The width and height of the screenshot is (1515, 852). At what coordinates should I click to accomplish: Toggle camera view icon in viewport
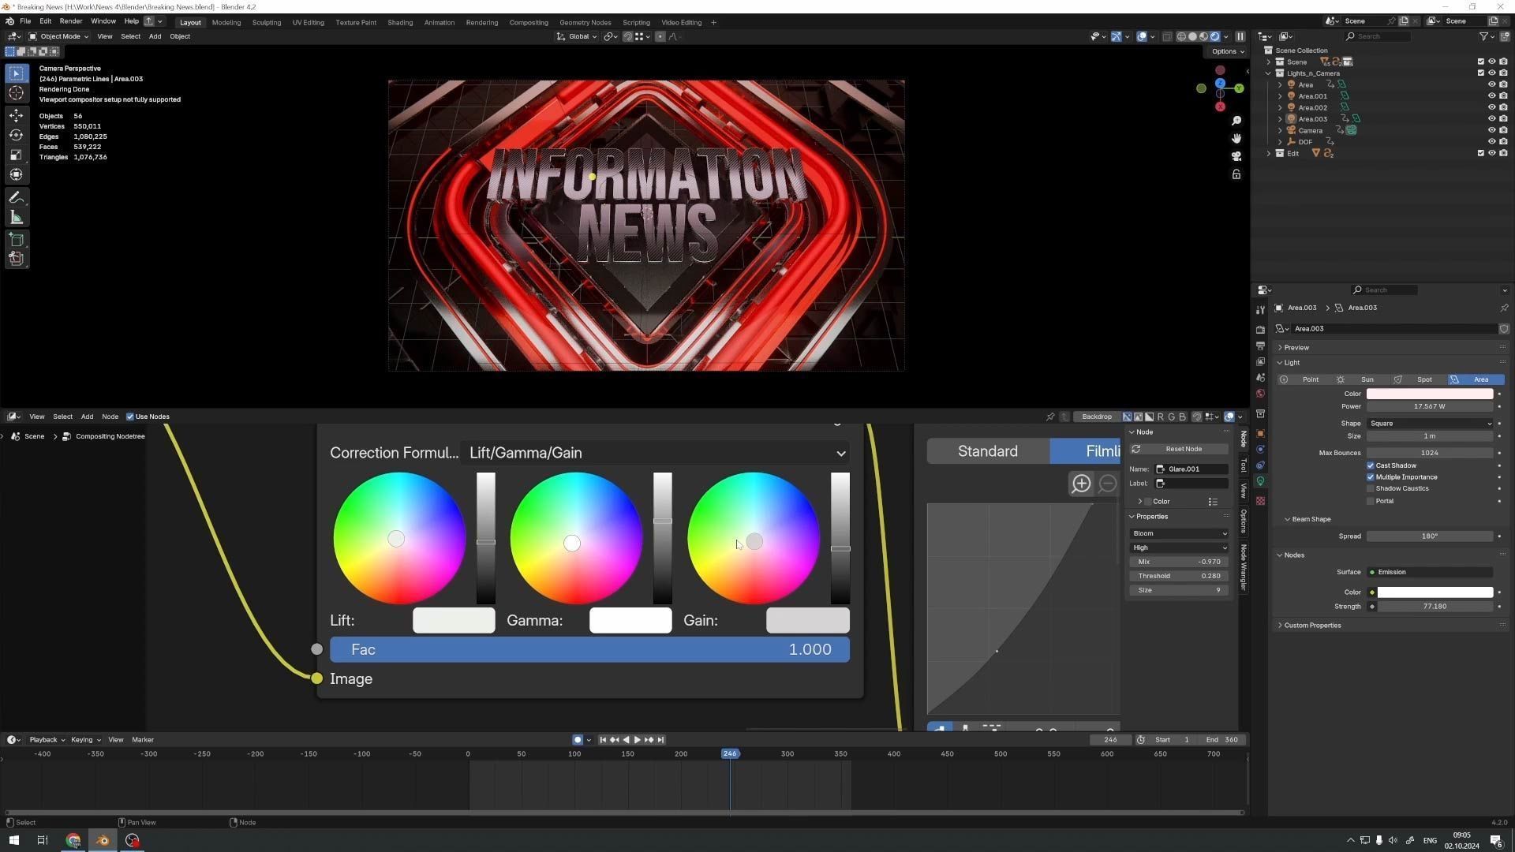coord(1236,156)
